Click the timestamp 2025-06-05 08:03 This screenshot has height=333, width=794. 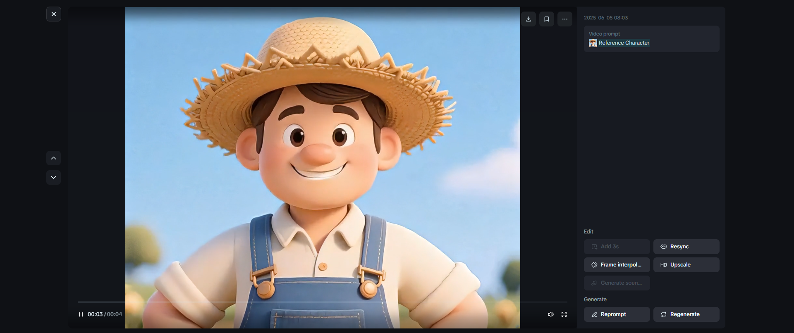[x=606, y=18]
